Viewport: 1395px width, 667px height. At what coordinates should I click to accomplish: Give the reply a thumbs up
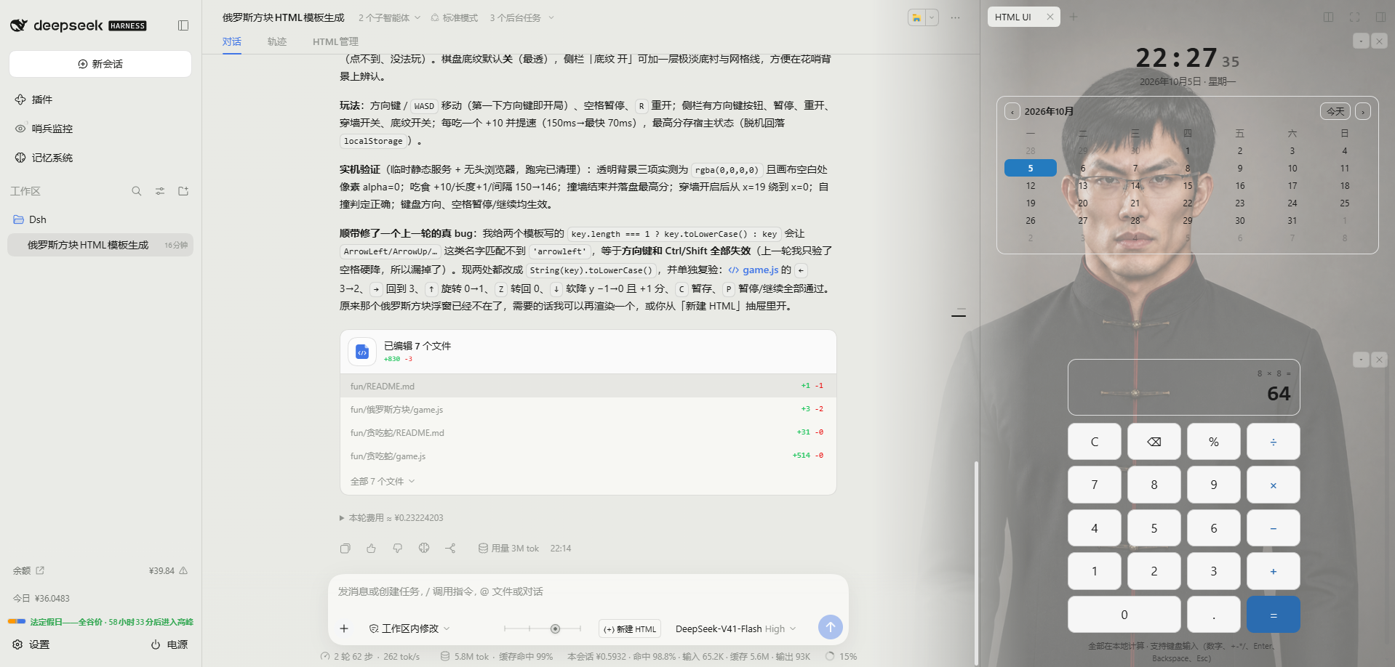(x=372, y=549)
